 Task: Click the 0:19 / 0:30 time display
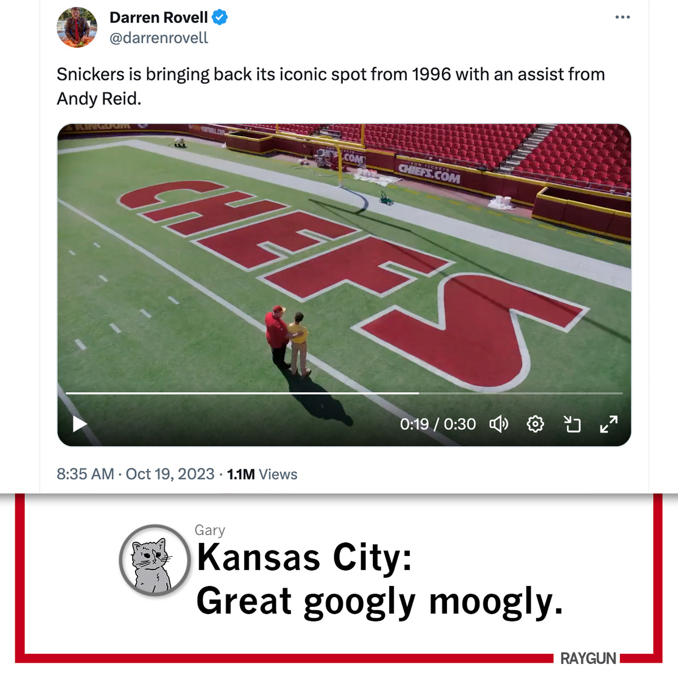tap(438, 424)
